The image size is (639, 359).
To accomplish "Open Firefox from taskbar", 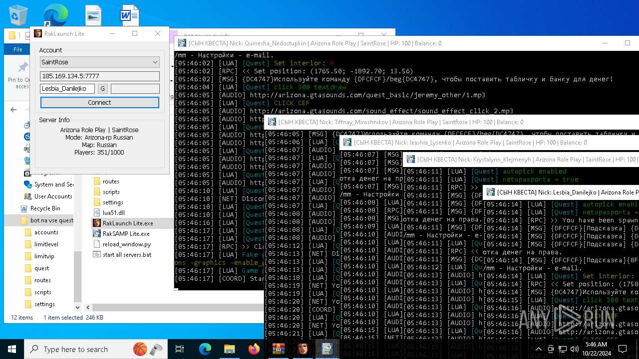I will (254, 349).
